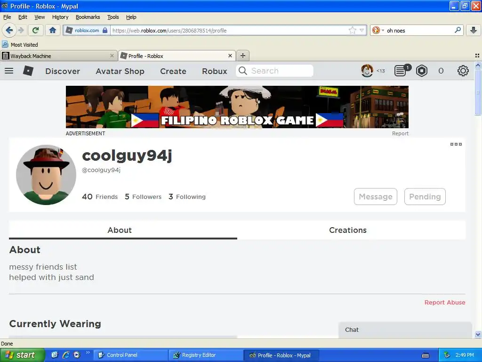Image resolution: width=482 pixels, height=362 pixels.
Task: Report the advertisement via Report link
Action: 400,133
